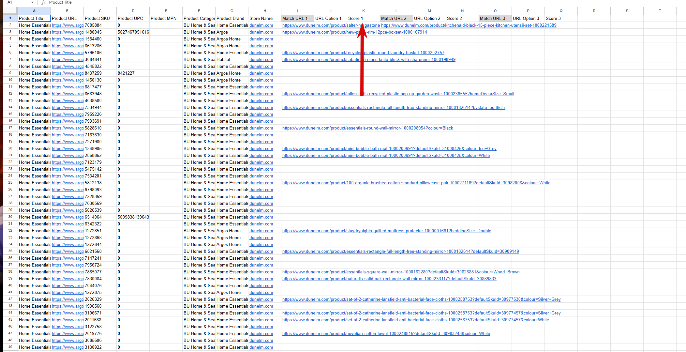This screenshot has width=686, height=352.
Task: Click the "Product Brand" header cell
Action: pos(232,18)
